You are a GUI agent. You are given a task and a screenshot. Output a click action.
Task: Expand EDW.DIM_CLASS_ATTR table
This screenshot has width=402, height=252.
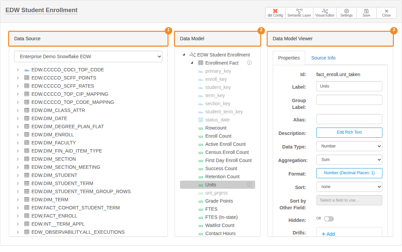tap(18, 110)
